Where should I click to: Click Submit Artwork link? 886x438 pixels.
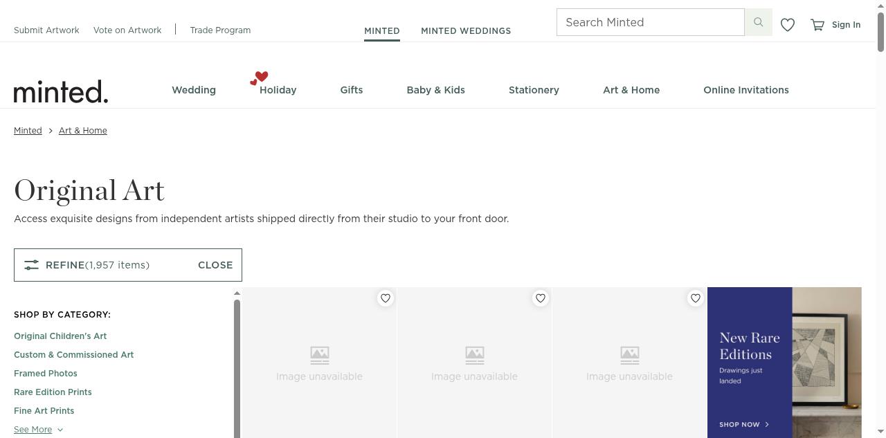click(x=46, y=30)
